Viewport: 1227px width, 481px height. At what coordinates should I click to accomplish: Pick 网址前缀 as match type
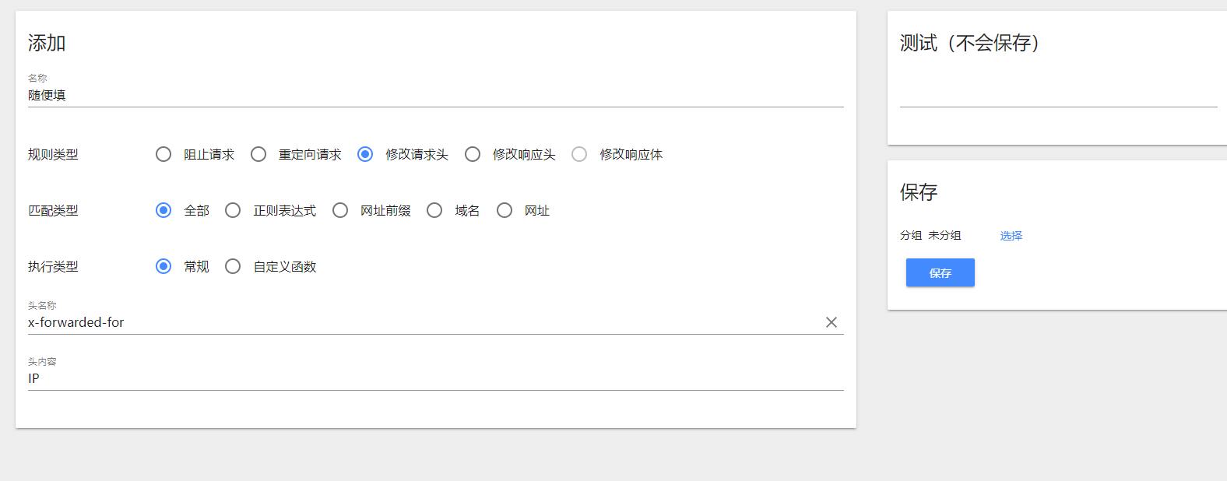coord(340,210)
